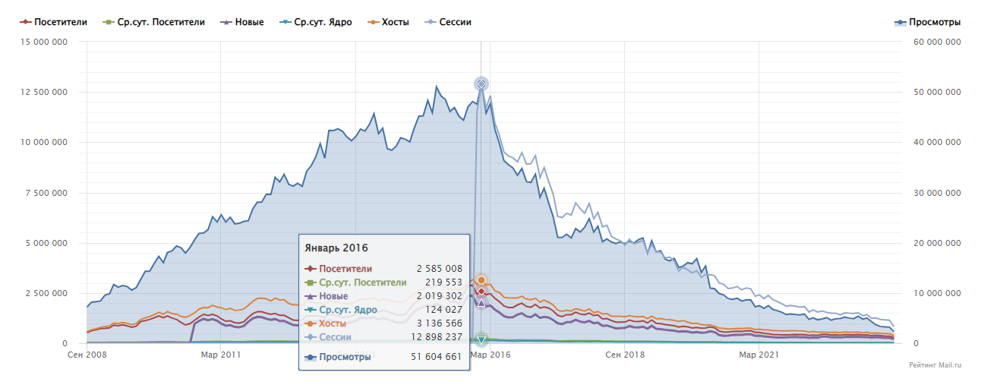Image resolution: width=997 pixels, height=388 pixels.
Task: Hide the Новые series via legend
Action: [243, 22]
